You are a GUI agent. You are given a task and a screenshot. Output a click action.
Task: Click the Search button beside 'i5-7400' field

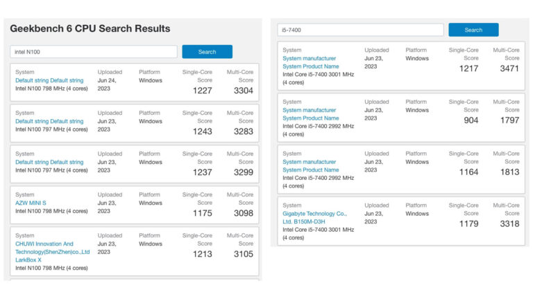click(x=473, y=30)
